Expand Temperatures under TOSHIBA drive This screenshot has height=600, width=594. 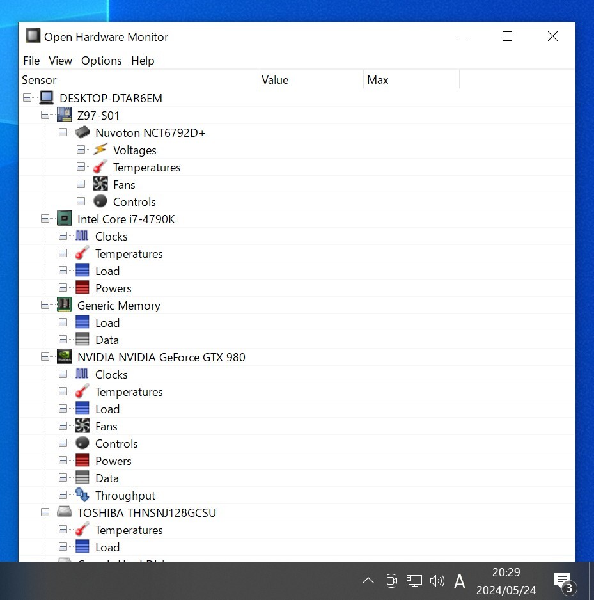click(63, 529)
